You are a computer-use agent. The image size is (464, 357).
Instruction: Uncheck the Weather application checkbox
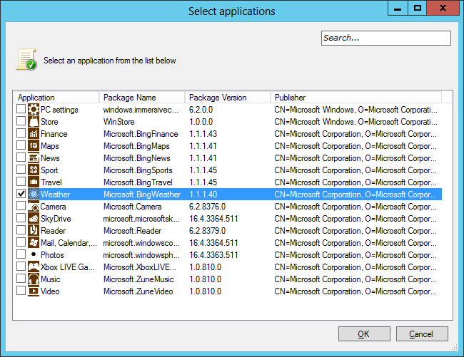click(21, 195)
